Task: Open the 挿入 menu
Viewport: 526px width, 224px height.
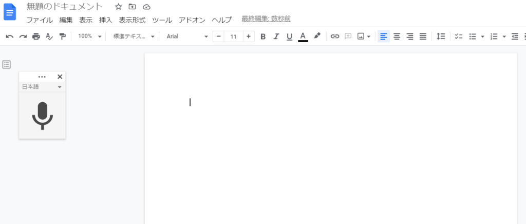Action: click(106, 20)
